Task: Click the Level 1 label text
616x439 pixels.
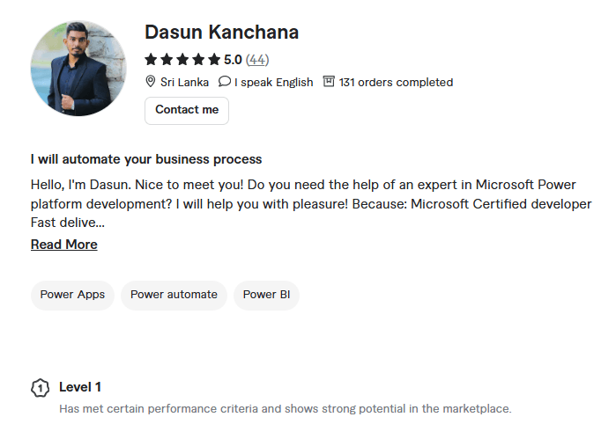Action: 80,387
